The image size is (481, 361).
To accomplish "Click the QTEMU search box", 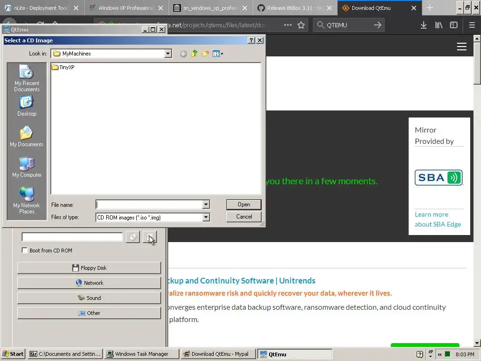I will click(348, 25).
